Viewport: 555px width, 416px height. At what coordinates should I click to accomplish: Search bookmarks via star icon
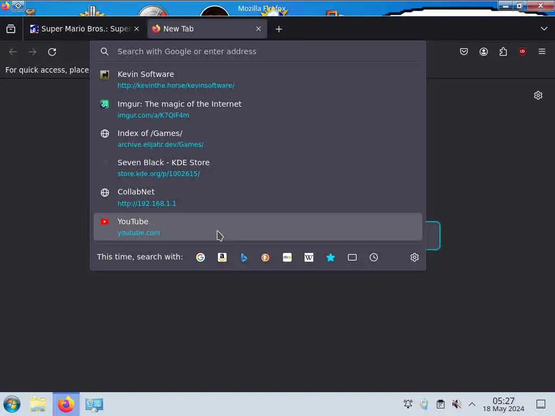(x=331, y=257)
